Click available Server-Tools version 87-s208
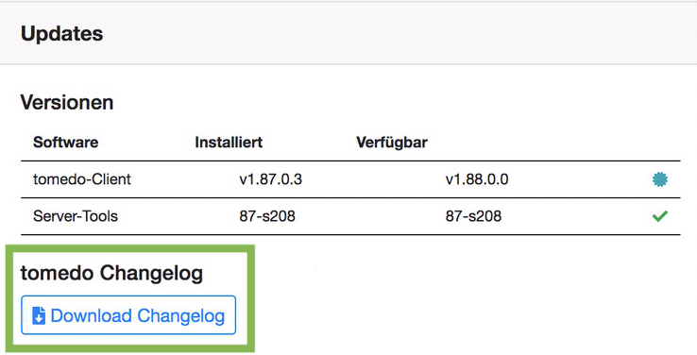The image size is (697, 355). 473,216
